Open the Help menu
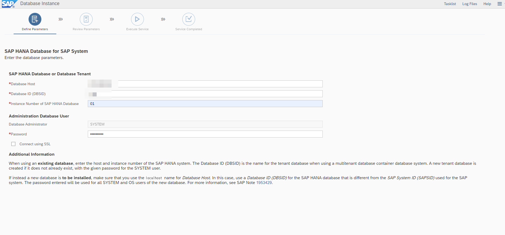This screenshot has height=235, width=505. click(487, 4)
